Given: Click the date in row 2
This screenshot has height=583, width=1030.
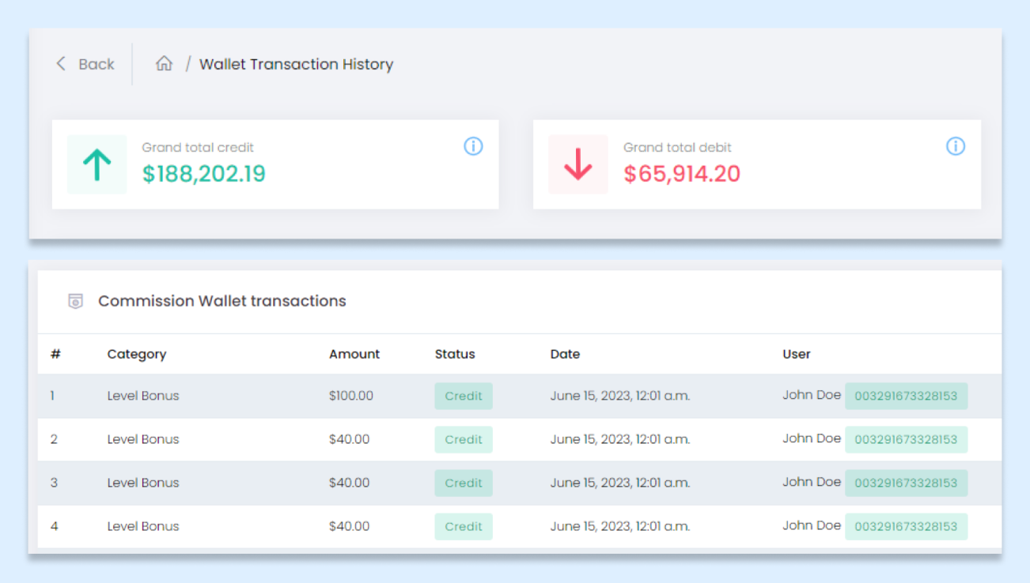Looking at the screenshot, I should pos(620,439).
